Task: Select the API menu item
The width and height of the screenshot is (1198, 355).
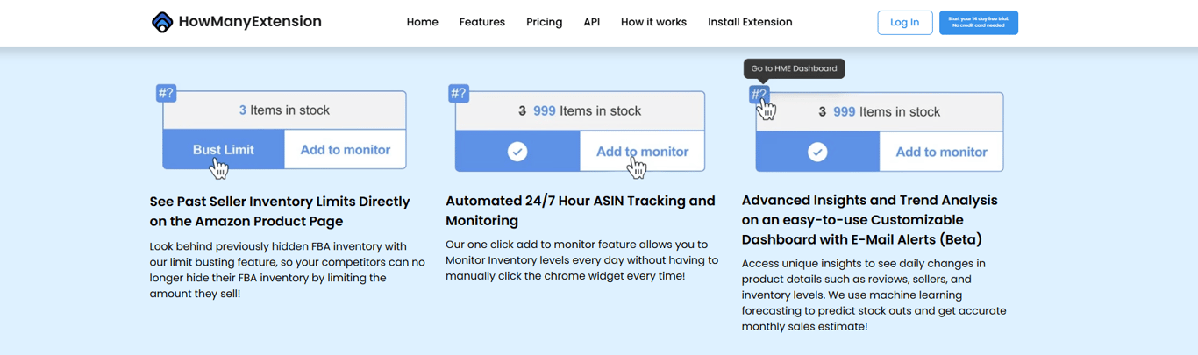Action: [x=592, y=22]
